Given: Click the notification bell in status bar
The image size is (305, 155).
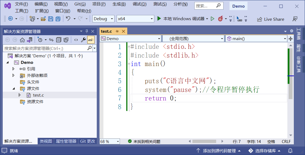Looking at the screenshot, I should 290,151.
